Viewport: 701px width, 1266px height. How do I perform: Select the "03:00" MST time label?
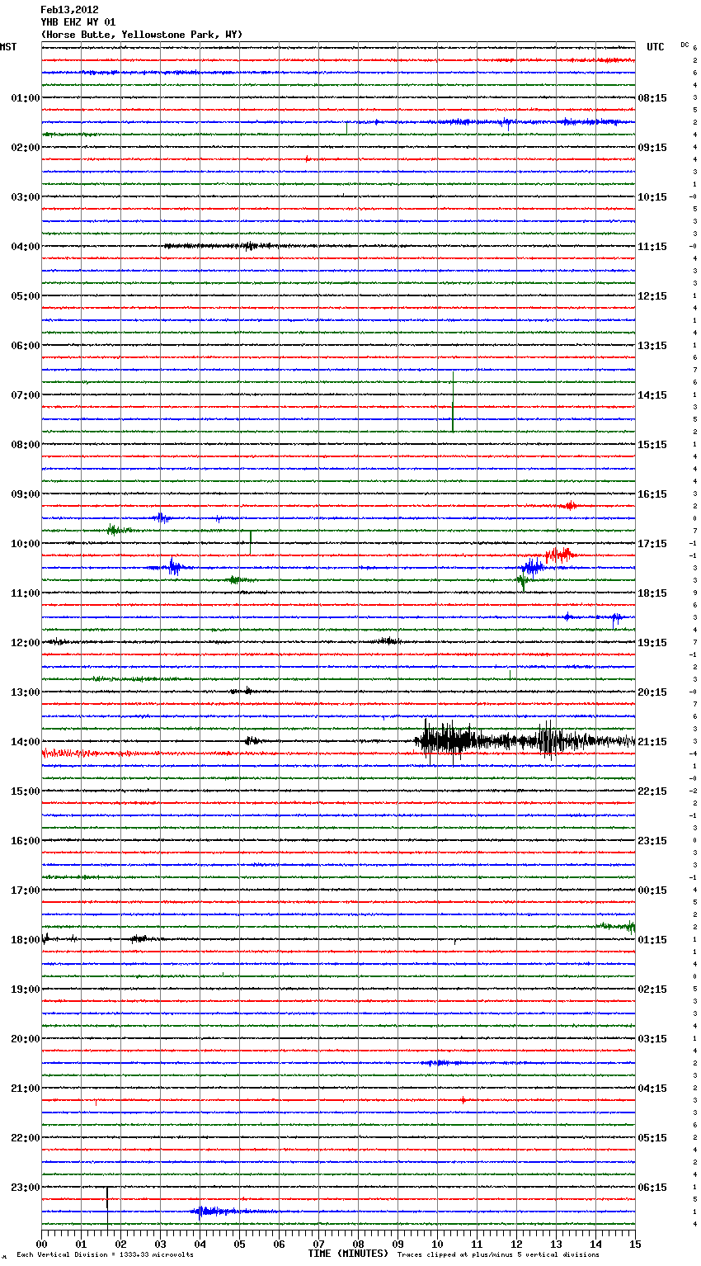[26, 197]
